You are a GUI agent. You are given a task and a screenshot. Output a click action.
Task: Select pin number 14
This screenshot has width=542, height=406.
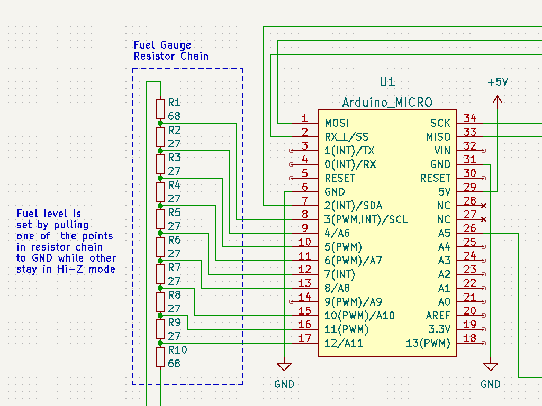pyautogui.click(x=304, y=297)
